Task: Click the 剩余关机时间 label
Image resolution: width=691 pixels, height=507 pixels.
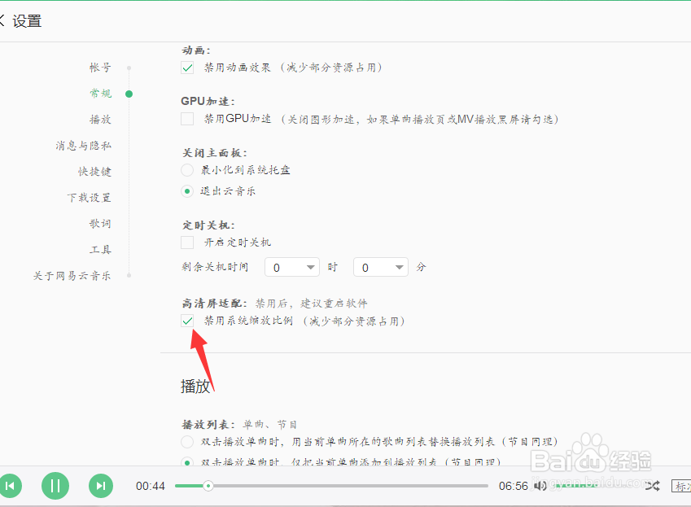Action: (x=215, y=266)
